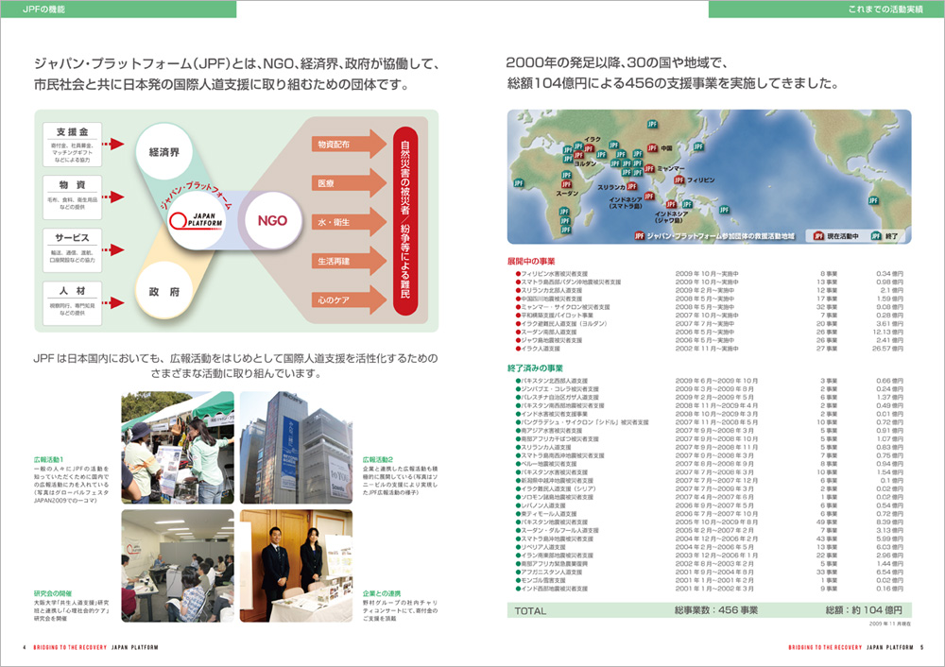945x667 pixels.
Task: Click the green JPF icon in 終了 legend
Action: [x=876, y=236]
